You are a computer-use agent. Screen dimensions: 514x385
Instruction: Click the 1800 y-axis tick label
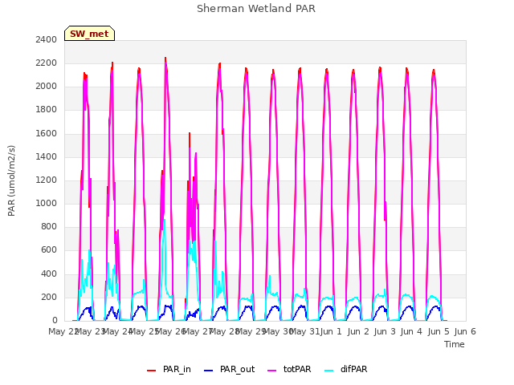(47, 110)
